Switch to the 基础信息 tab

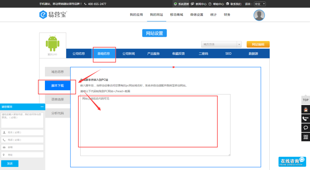pos(103,53)
